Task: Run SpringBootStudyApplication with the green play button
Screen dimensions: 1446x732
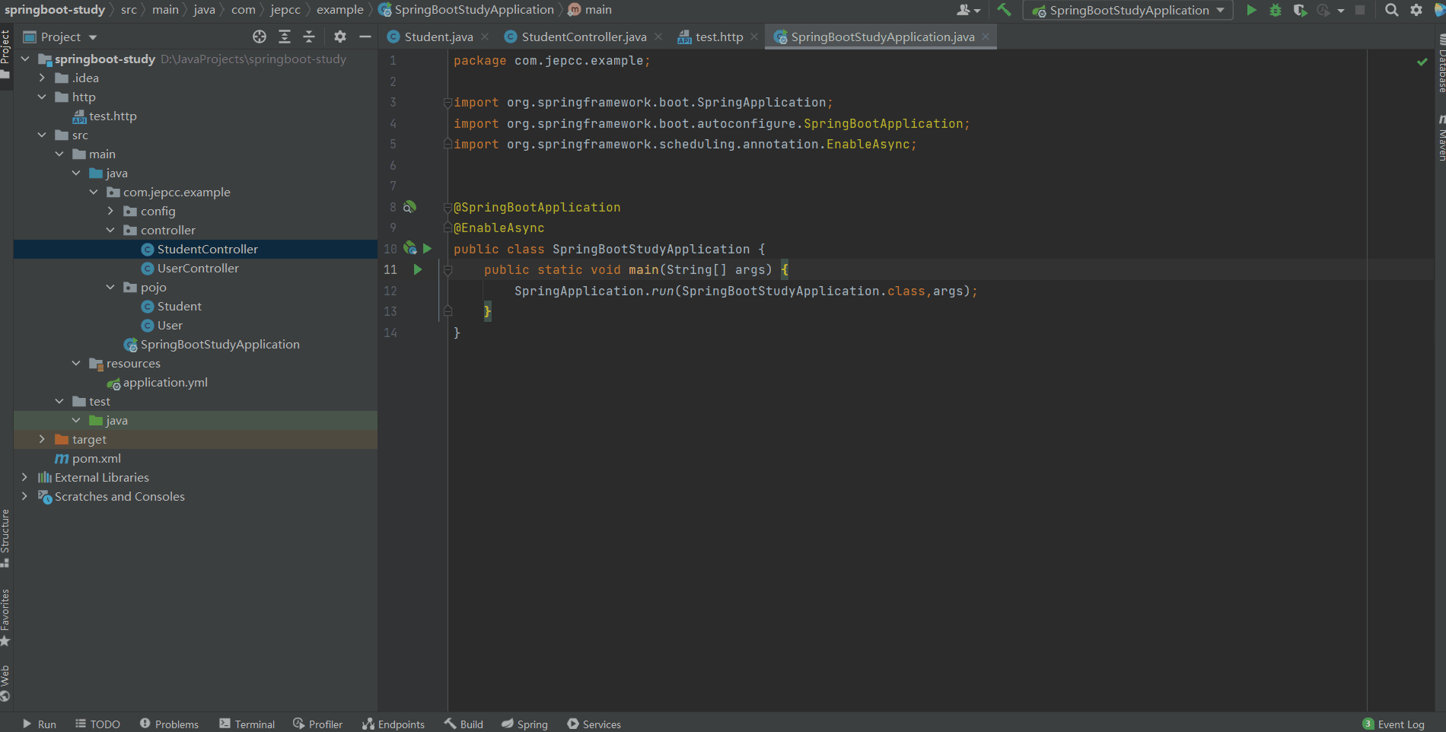Action: pos(1251,10)
